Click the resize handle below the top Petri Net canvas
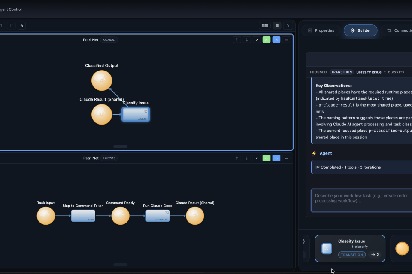Viewport: 412px width, 274px height. click(120, 146)
